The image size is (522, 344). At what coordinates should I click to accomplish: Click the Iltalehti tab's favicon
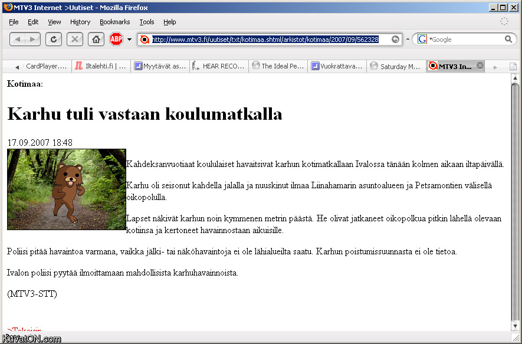point(78,66)
